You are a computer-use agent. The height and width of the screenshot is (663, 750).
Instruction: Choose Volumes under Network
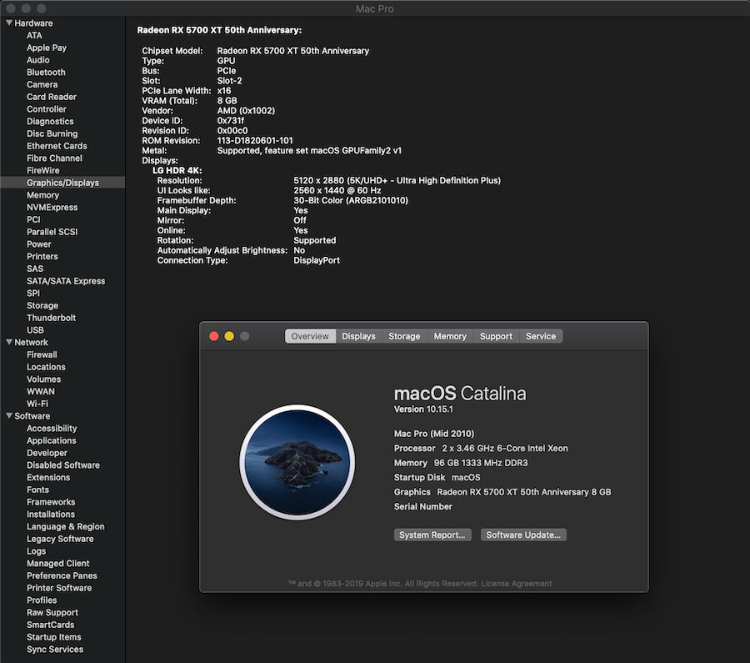point(43,379)
